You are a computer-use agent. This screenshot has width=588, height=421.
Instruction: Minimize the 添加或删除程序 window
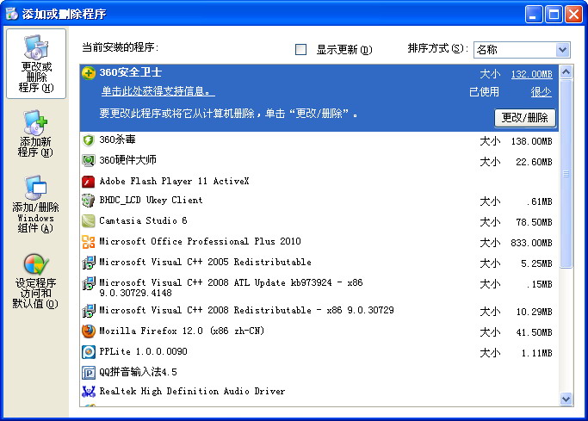(533, 15)
